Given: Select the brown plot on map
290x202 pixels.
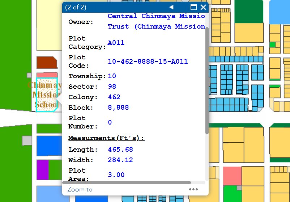Looking at the screenshot, I should pyautogui.click(x=47, y=63).
